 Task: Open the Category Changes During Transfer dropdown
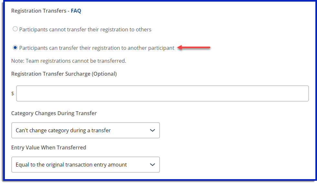tap(85, 130)
